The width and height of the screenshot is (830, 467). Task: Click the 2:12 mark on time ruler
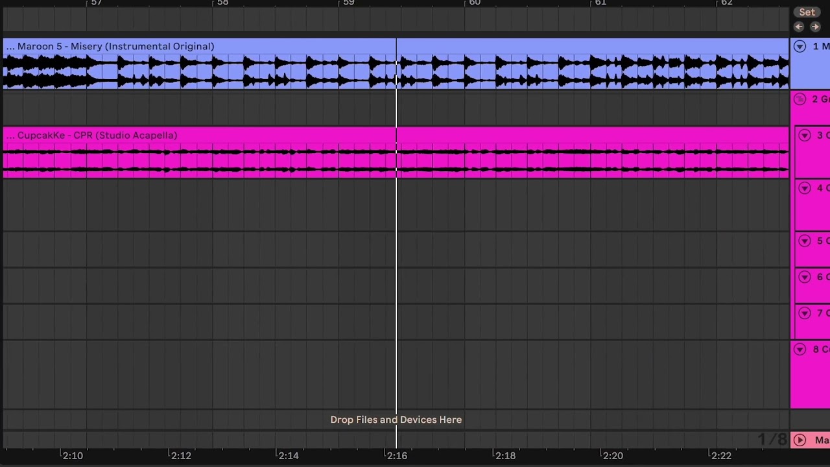point(181,456)
